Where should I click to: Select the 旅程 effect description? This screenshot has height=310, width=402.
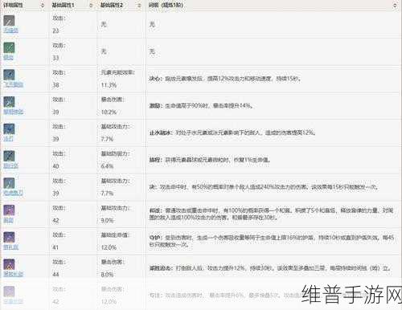tap(210, 160)
